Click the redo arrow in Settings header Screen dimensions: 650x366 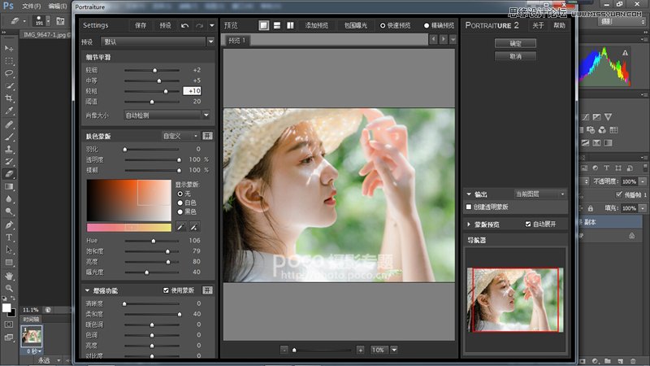tap(200, 26)
